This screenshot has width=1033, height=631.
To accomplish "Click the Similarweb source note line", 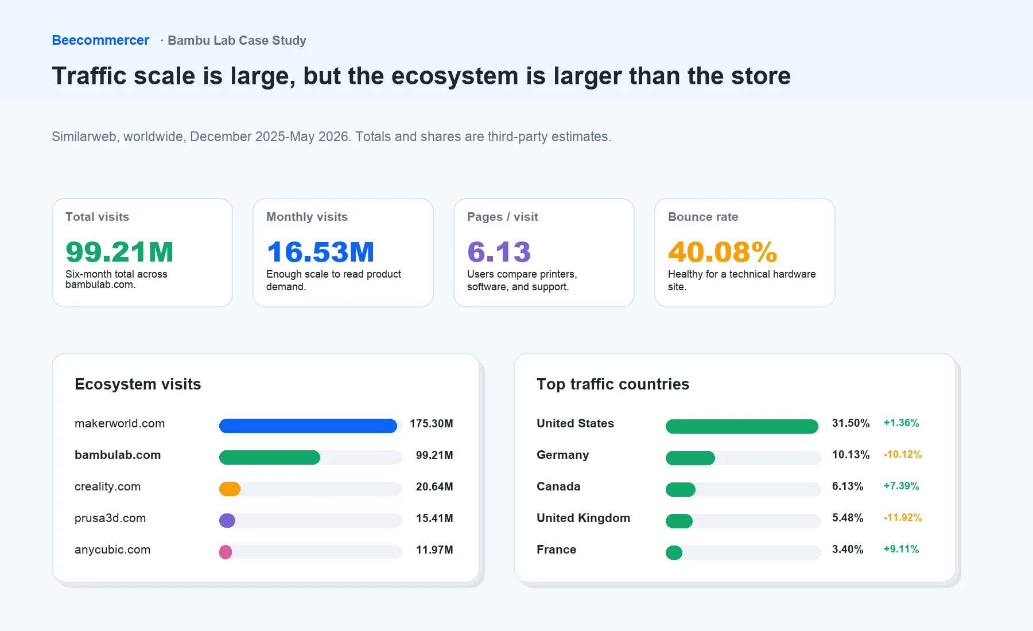I will [x=332, y=137].
